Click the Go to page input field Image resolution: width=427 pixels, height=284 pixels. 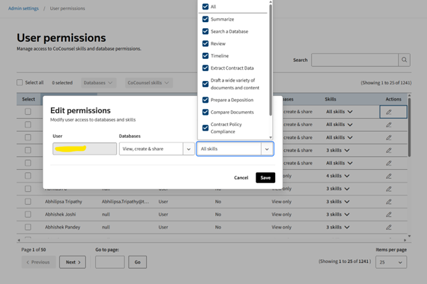point(110,262)
